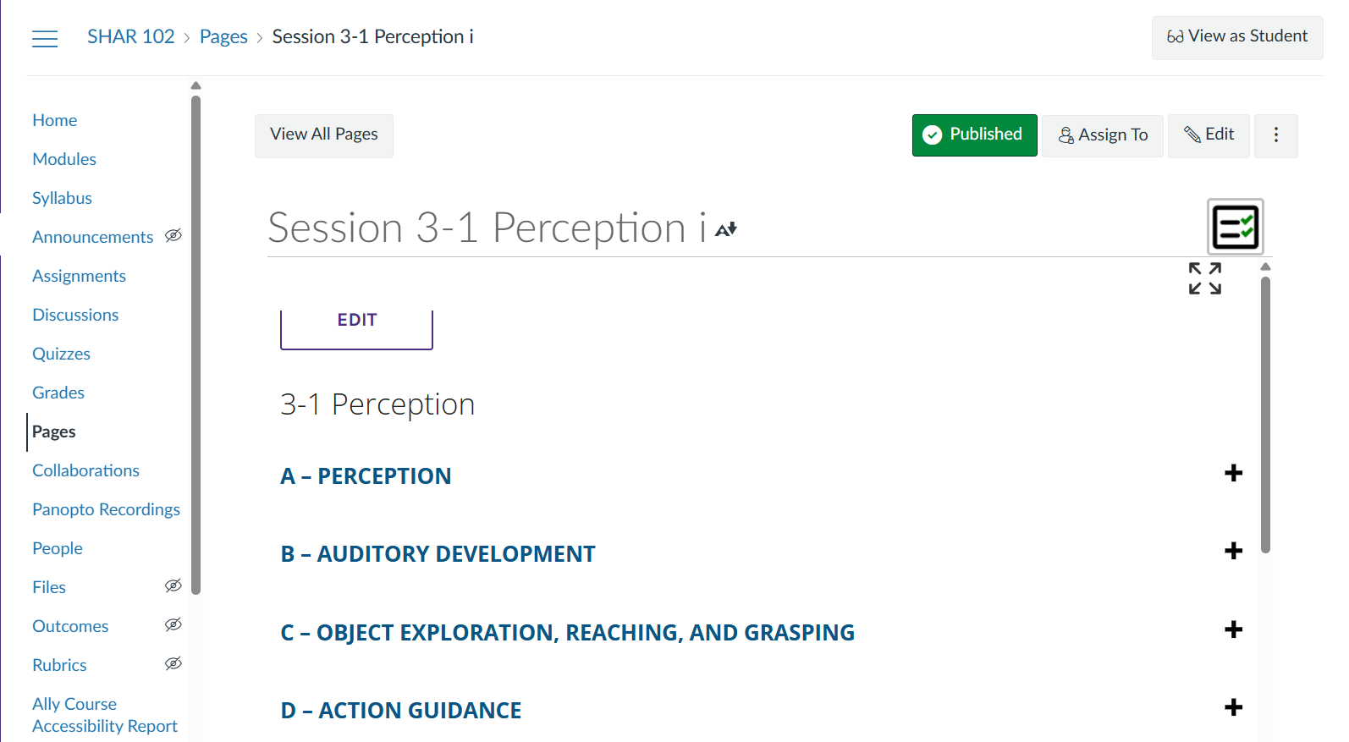Open the hamburger global navigation menu
Screen dimensions: 1349x742
click(x=45, y=38)
